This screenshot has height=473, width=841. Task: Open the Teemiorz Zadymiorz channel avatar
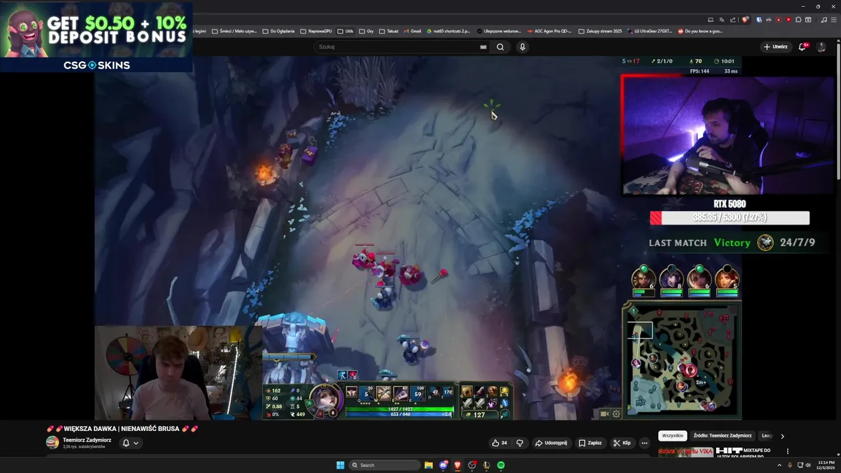[x=52, y=443]
